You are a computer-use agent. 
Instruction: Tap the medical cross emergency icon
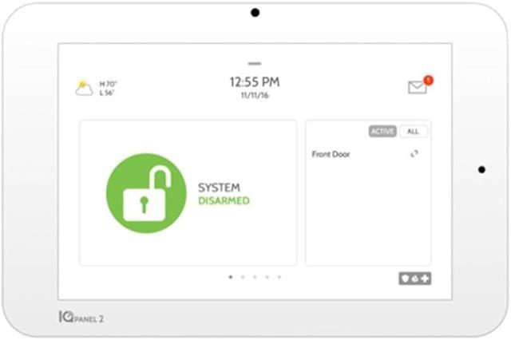click(425, 279)
